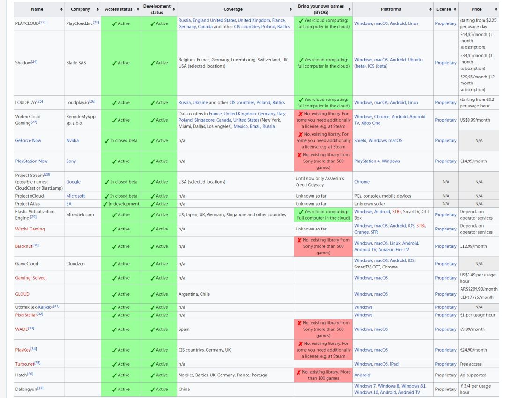Sort the table by the Platforms column
Screen dimensions: 506x398
[430, 9]
